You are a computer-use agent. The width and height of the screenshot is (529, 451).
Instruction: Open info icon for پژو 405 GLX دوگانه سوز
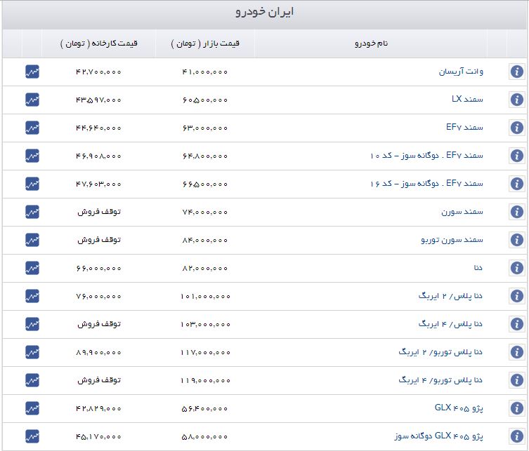pyautogui.click(x=516, y=436)
